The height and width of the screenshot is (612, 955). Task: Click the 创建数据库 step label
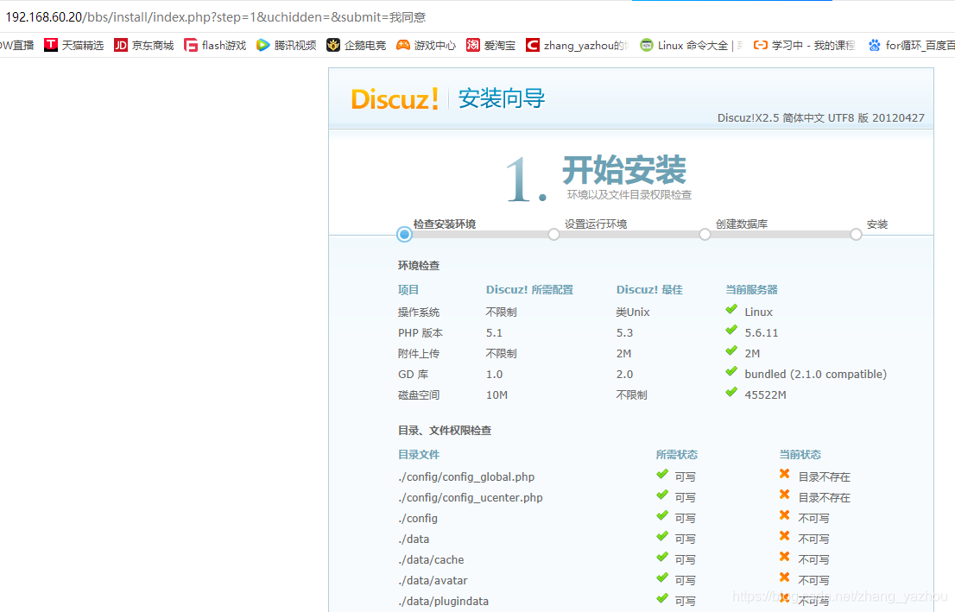coord(741,224)
